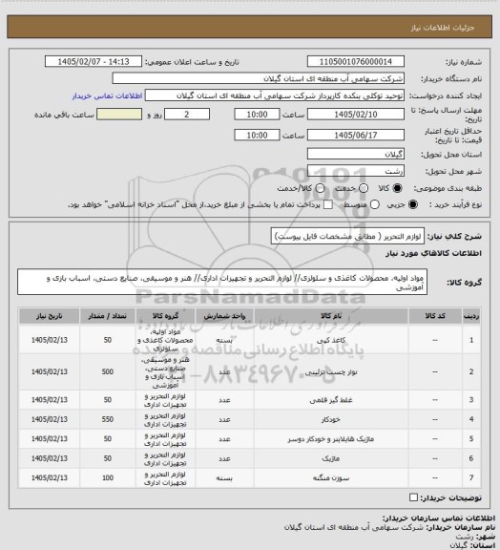The width and height of the screenshot is (500, 550).
Task: Click price validity time field 10:00
Action: pos(257,135)
